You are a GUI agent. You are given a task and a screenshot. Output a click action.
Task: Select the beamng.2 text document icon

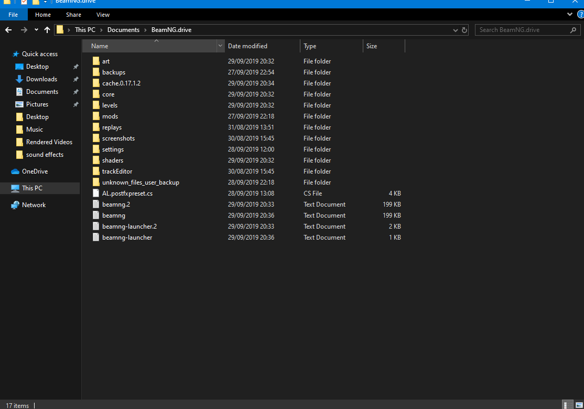(96, 204)
